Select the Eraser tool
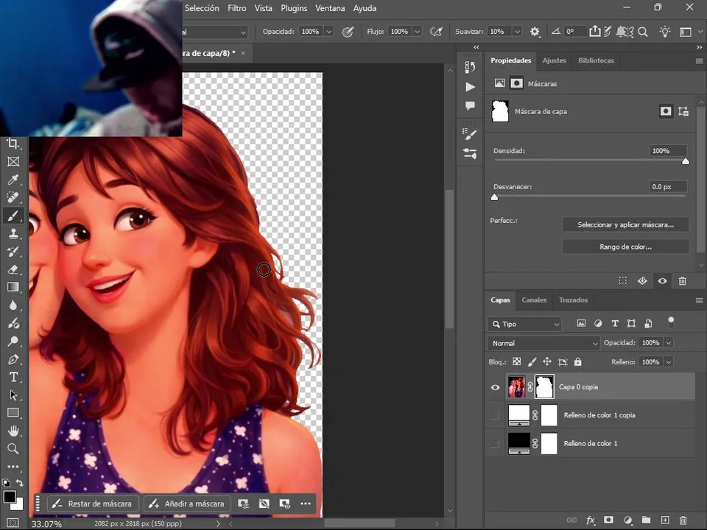The image size is (707, 530). pos(13,269)
